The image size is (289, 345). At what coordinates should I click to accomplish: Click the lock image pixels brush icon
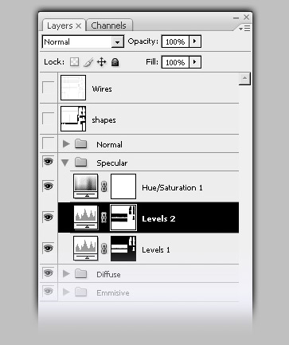click(x=88, y=62)
